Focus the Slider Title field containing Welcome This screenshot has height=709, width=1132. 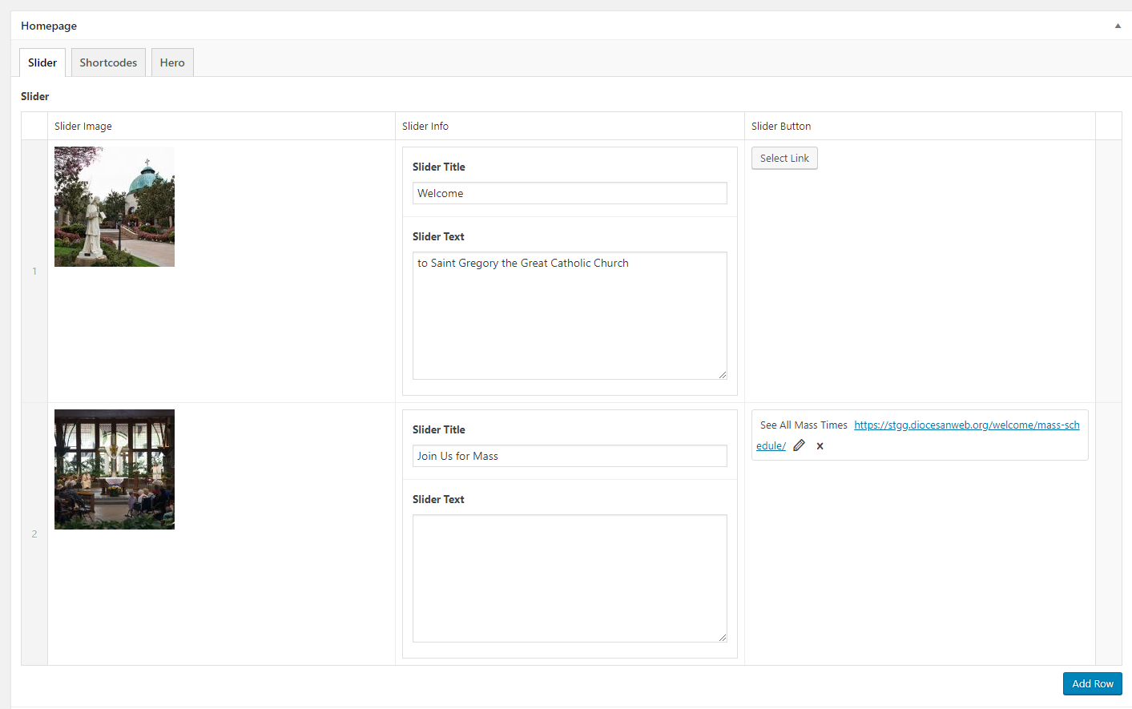point(570,193)
